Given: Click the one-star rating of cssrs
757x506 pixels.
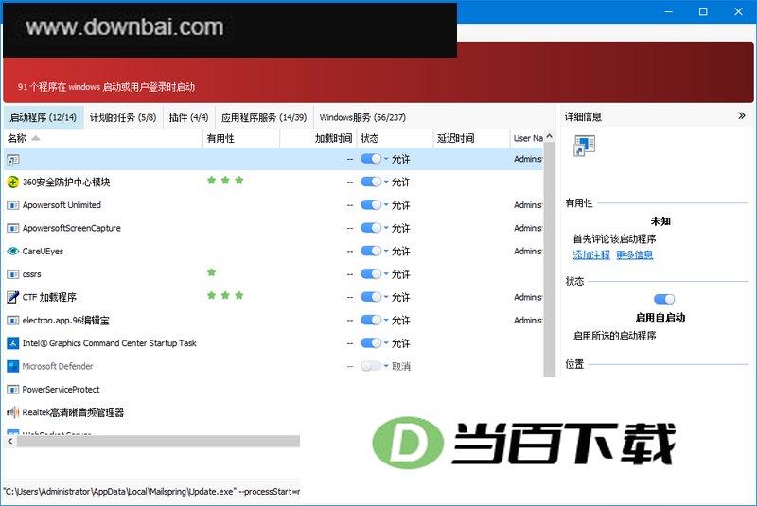Looking at the screenshot, I should click(211, 272).
